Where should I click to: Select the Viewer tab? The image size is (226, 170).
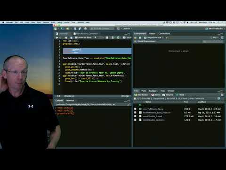click(171, 91)
